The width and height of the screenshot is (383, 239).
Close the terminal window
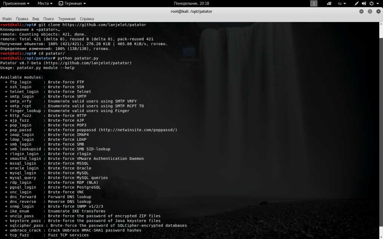378,12
